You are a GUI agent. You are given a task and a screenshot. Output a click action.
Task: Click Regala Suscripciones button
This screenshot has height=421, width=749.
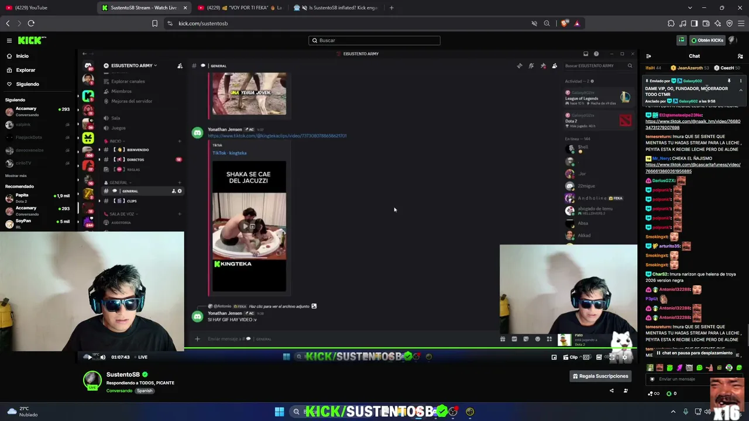(600, 376)
